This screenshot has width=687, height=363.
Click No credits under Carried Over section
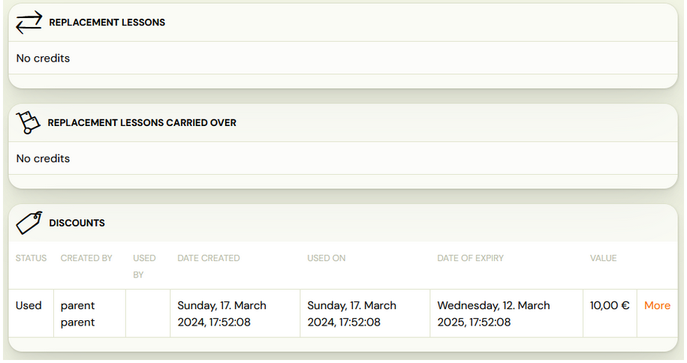point(43,158)
